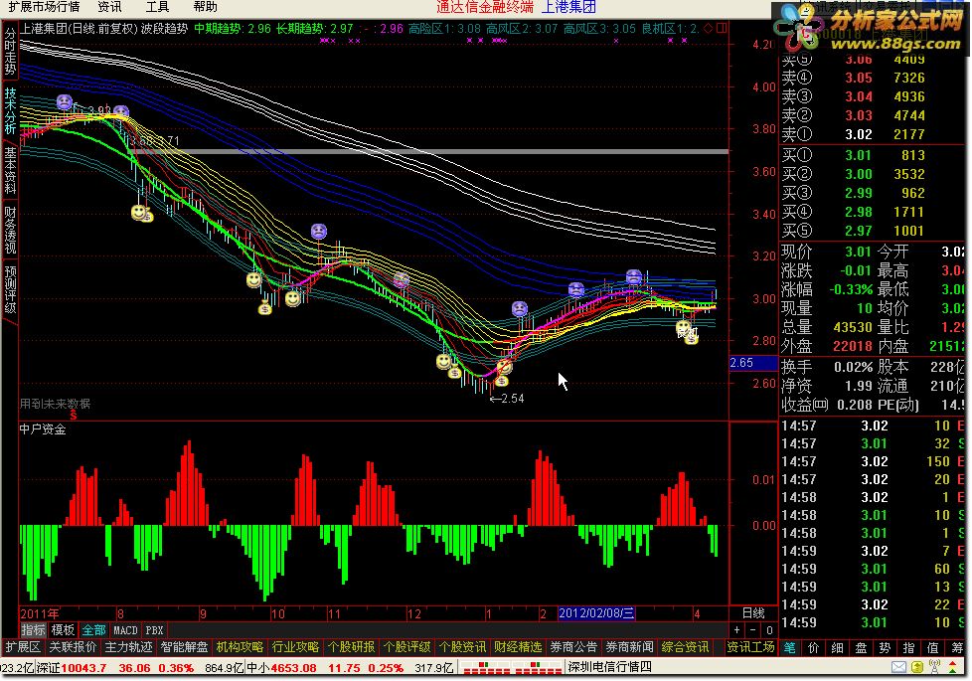Open the 帮助 menu
The height and width of the screenshot is (681, 972).
[x=205, y=7]
